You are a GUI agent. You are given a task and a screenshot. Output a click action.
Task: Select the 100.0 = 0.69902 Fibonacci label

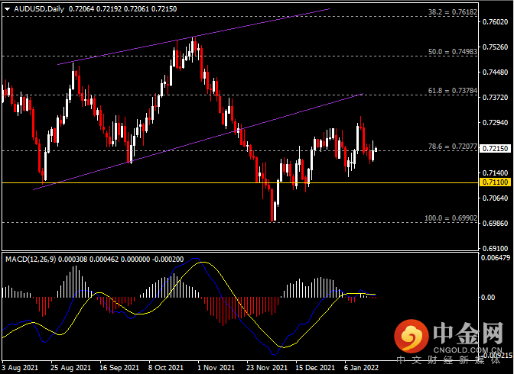pyautogui.click(x=451, y=218)
